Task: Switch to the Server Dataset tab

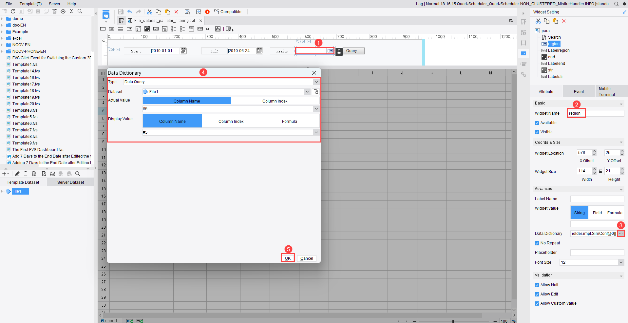Action: click(70, 182)
